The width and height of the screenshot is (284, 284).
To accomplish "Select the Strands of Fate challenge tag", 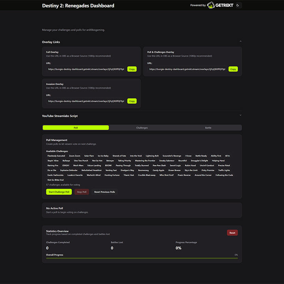I will tap(119, 156).
